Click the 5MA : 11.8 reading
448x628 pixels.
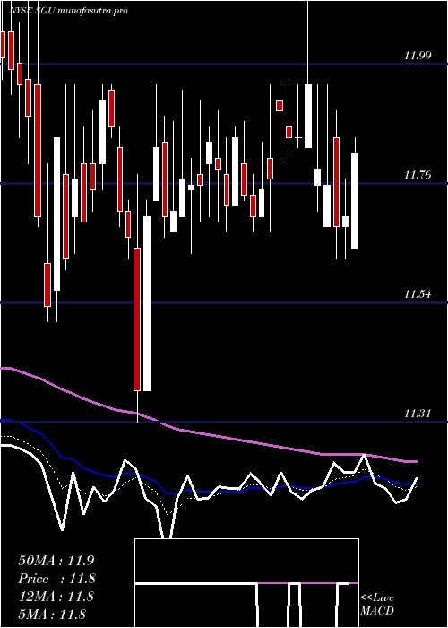[x=52, y=614]
